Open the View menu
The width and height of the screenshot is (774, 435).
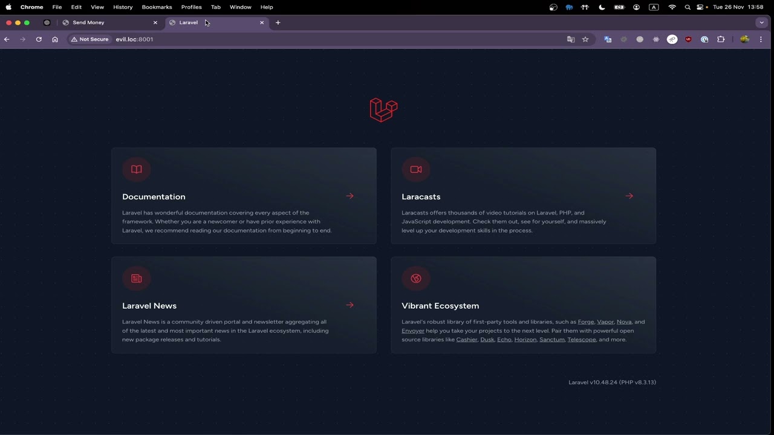[x=97, y=7]
